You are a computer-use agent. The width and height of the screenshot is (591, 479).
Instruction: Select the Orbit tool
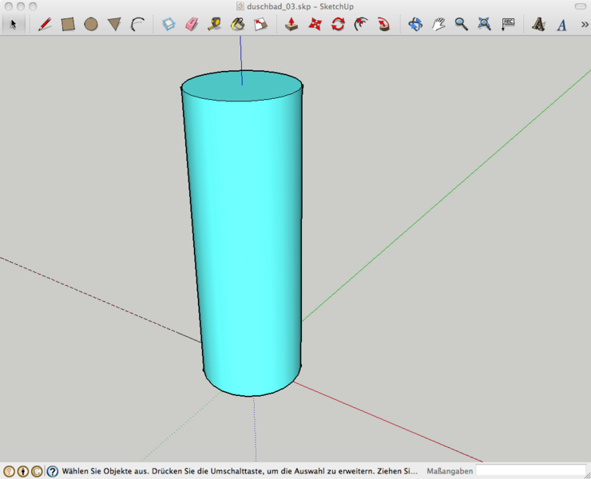point(415,24)
